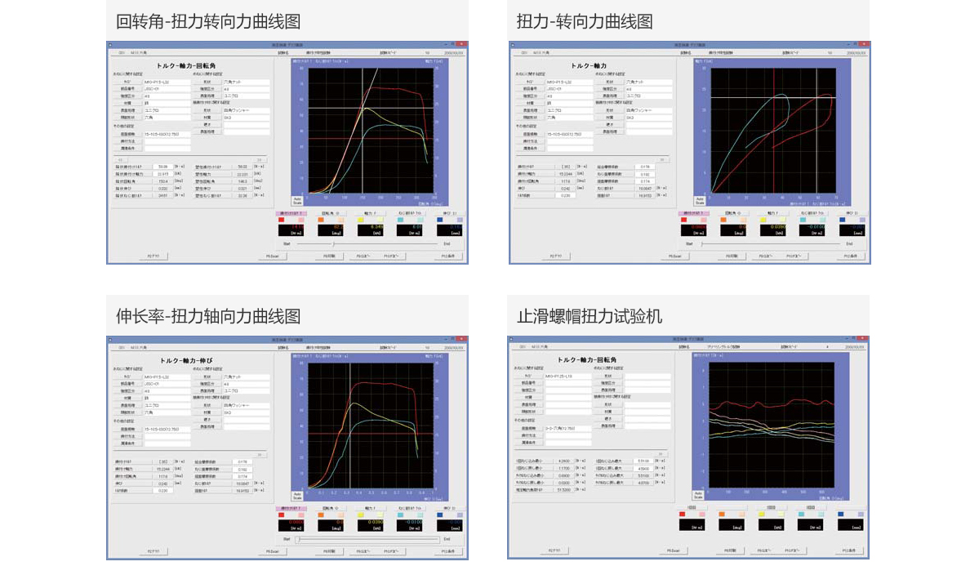Pick the red swatch in the 回转角-扭力转向力 window

click(x=281, y=220)
